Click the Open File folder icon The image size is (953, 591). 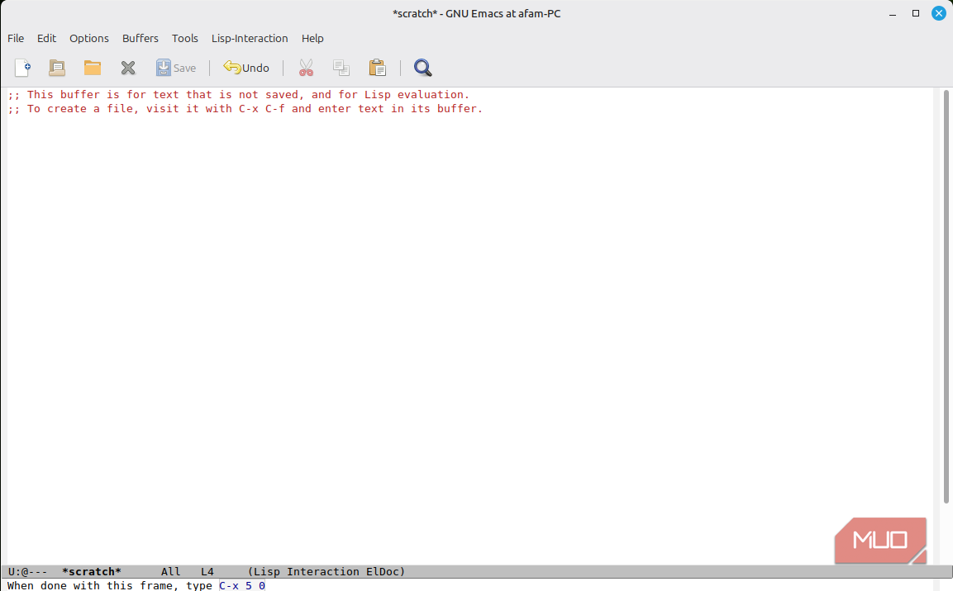coord(93,68)
